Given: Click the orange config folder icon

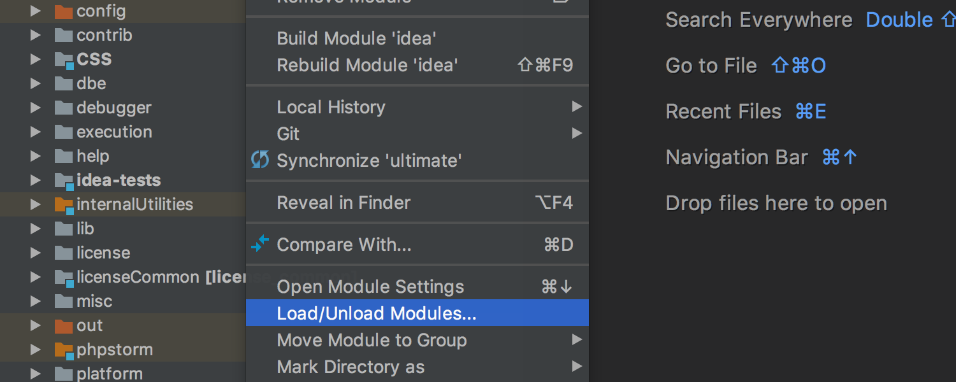Looking at the screenshot, I should pos(64,11).
